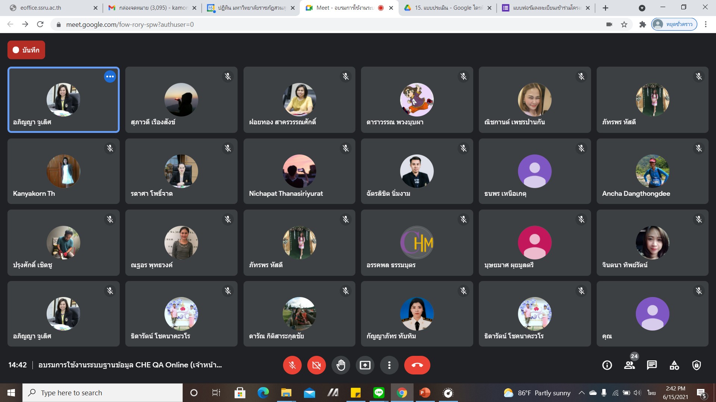
Task: Bookmark this page with the star icon
Action: tap(624, 25)
